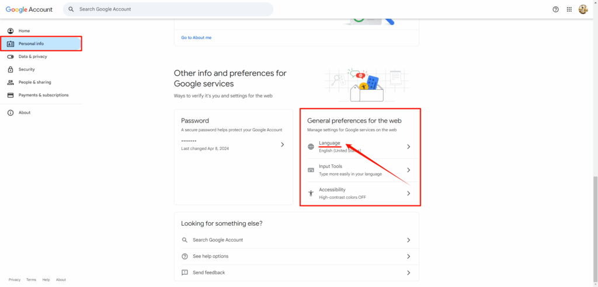The image size is (598, 287).
Task: Open the Privacy footer link
Action: [15, 280]
